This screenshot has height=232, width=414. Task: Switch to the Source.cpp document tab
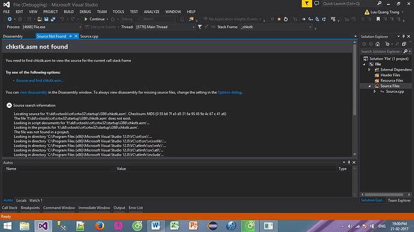pyautogui.click(x=89, y=37)
